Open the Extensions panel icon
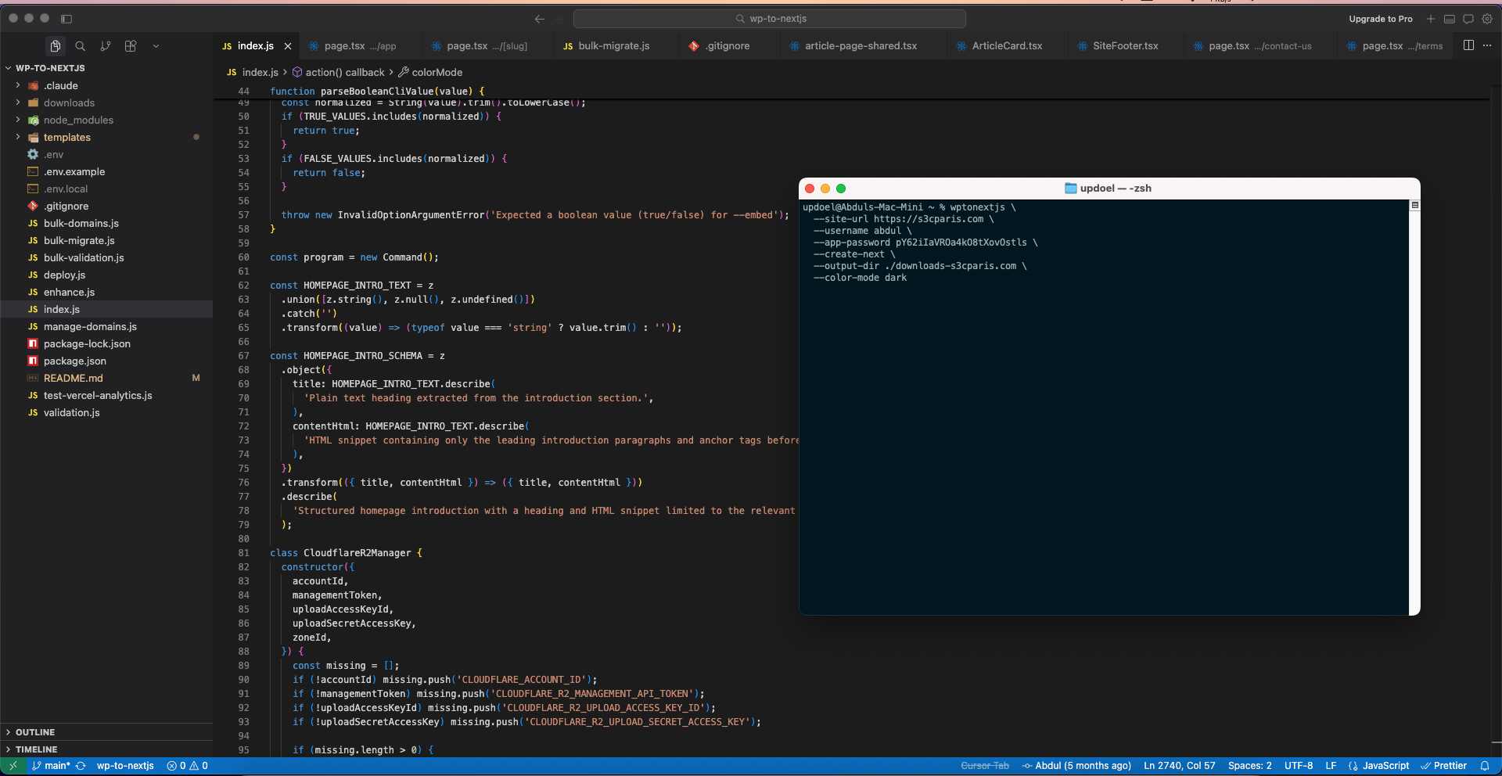Viewport: 1502px width, 776px height. click(131, 45)
